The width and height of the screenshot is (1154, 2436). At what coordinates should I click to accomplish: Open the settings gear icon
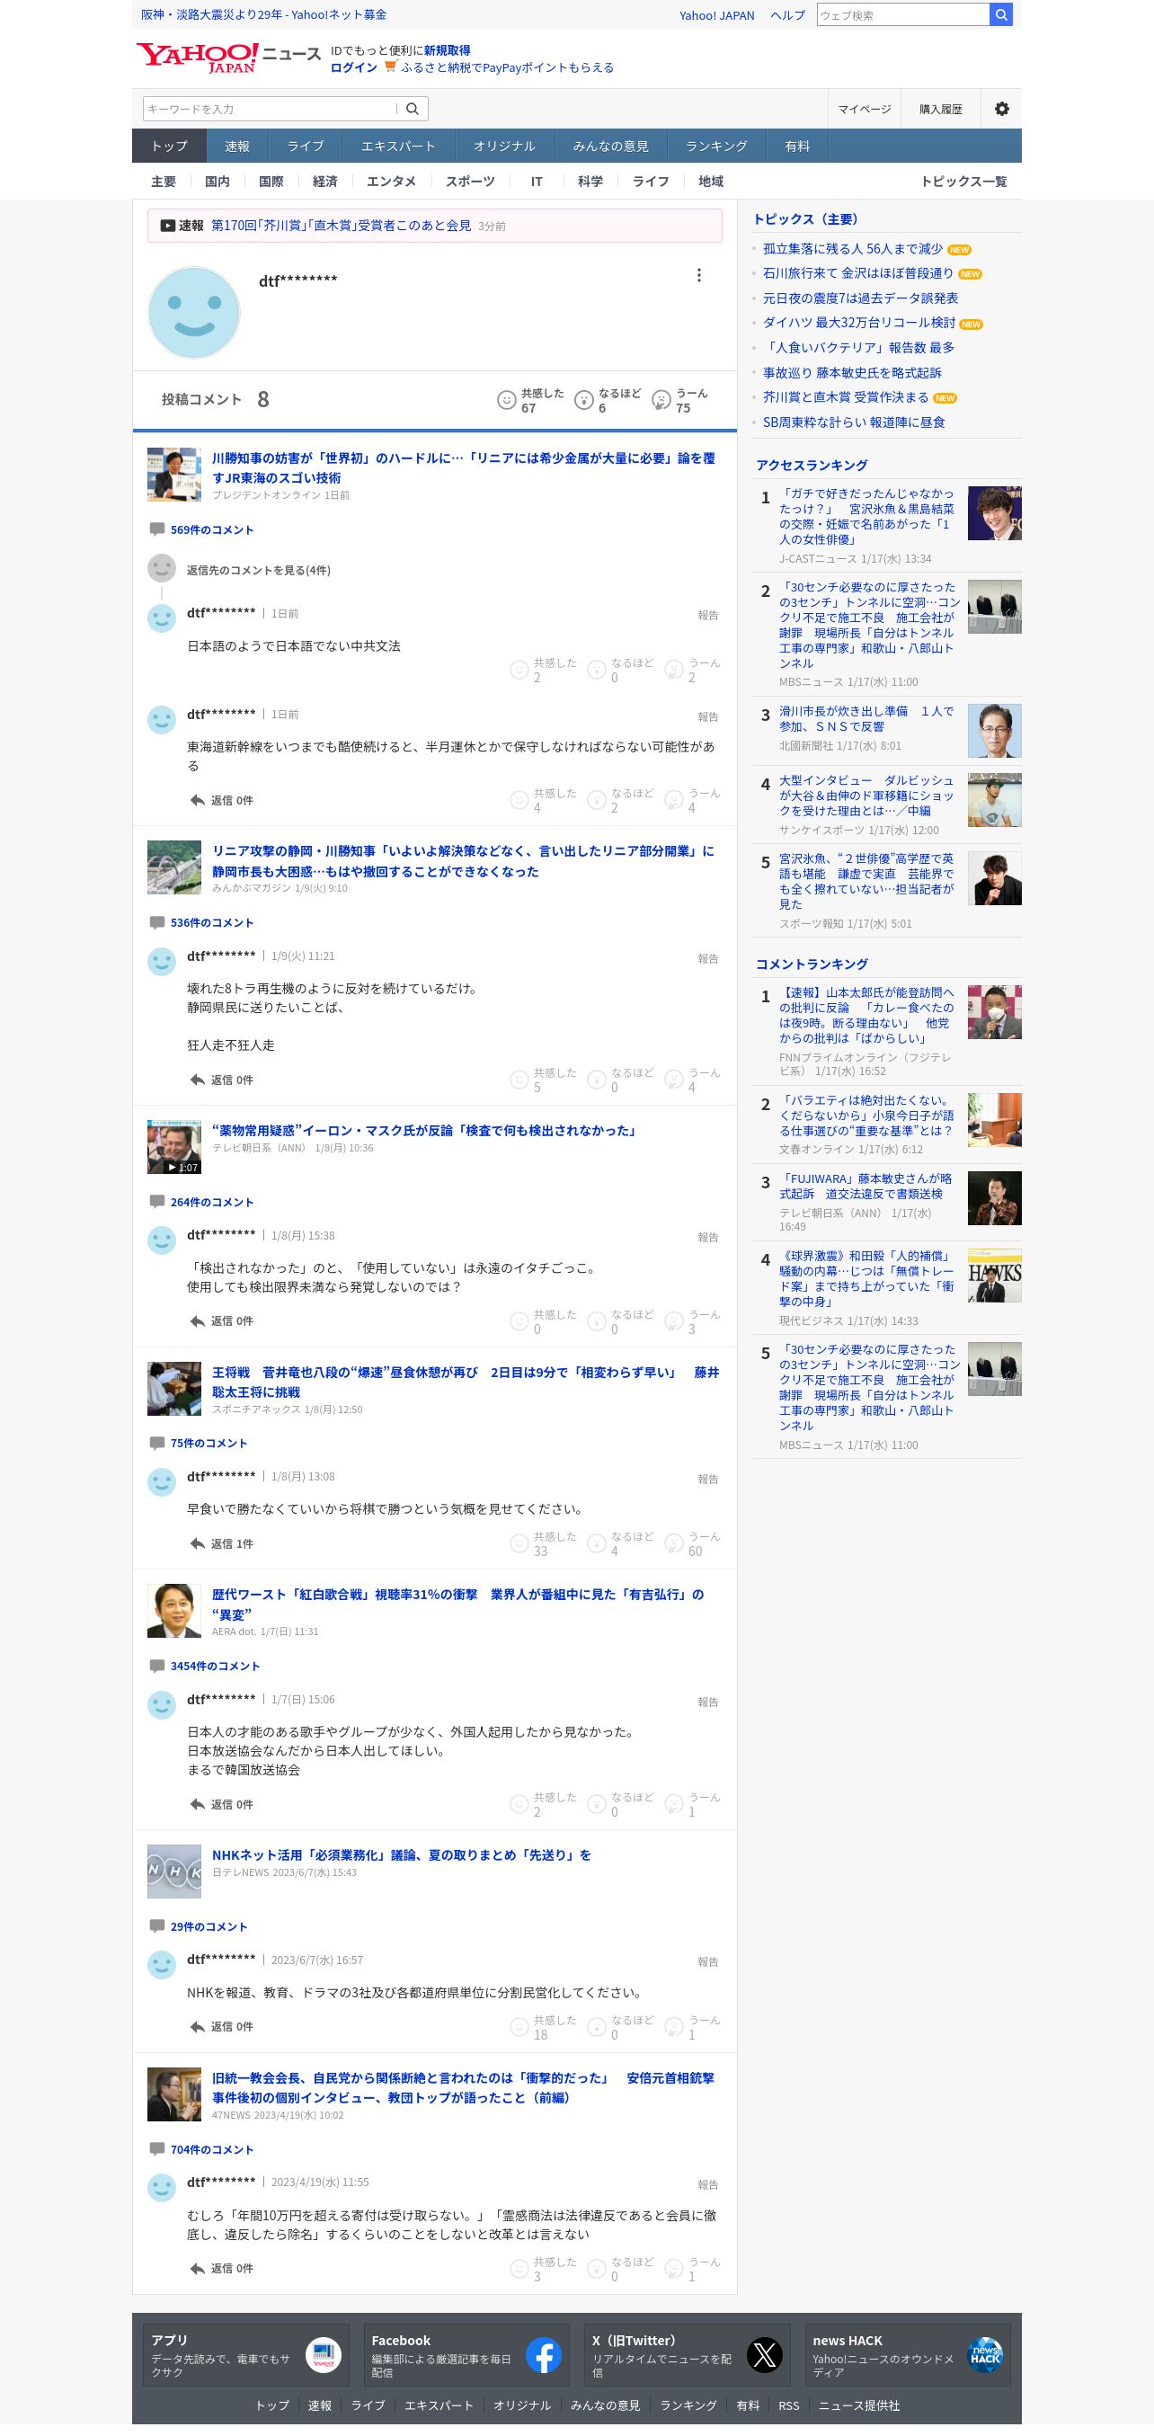1002,109
